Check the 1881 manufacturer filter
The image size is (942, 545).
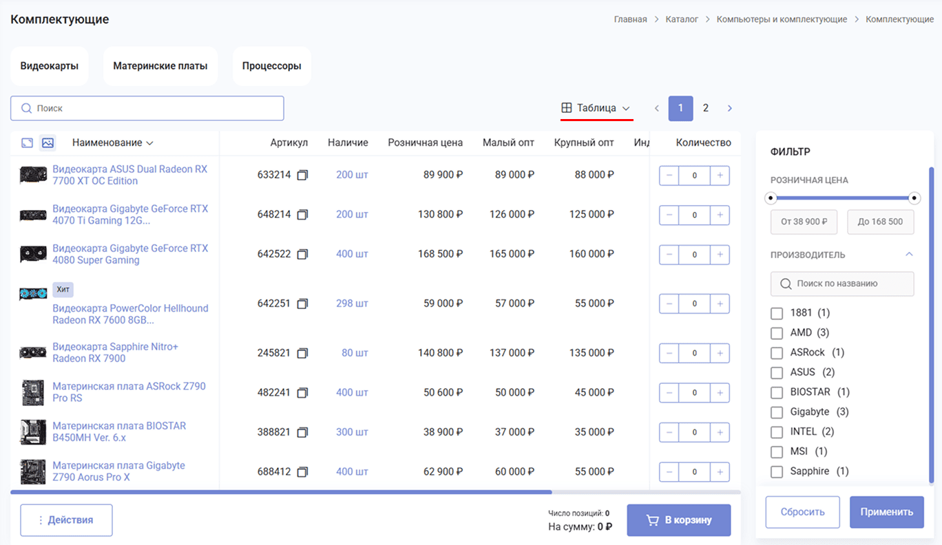[x=777, y=313]
